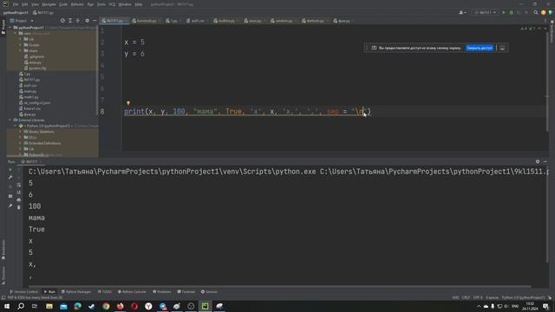Open the Problems tool tab
Screen dimensions: 555x312
(162, 292)
